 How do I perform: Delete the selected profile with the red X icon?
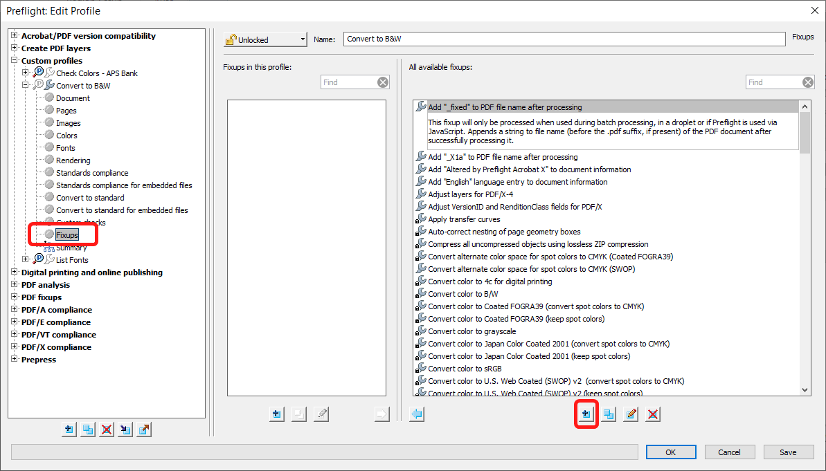click(x=106, y=430)
